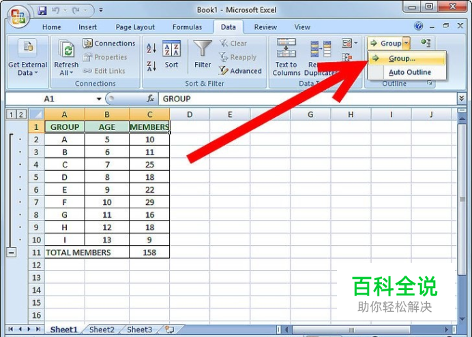The image size is (472, 337).
Task: Click the Office button logo
Action: [x=18, y=16]
